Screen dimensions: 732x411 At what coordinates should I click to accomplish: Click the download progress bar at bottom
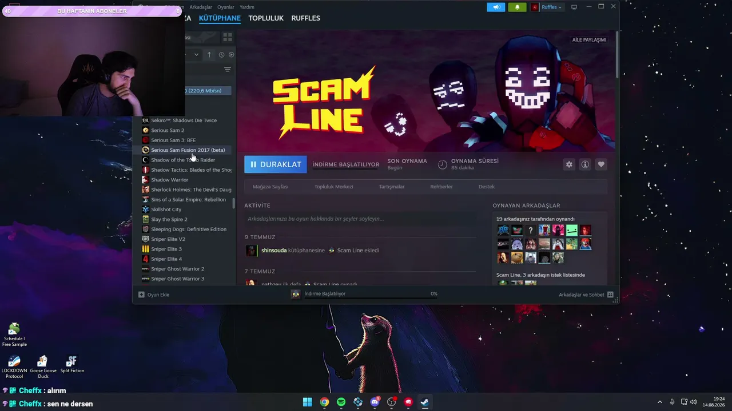[x=371, y=297]
